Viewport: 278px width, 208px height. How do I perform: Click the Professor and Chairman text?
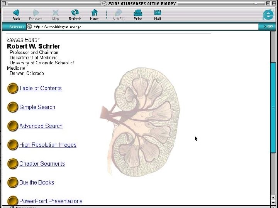pyautogui.click(x=34, y=52)
